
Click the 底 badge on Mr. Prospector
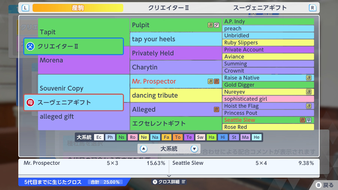[216, 81]
